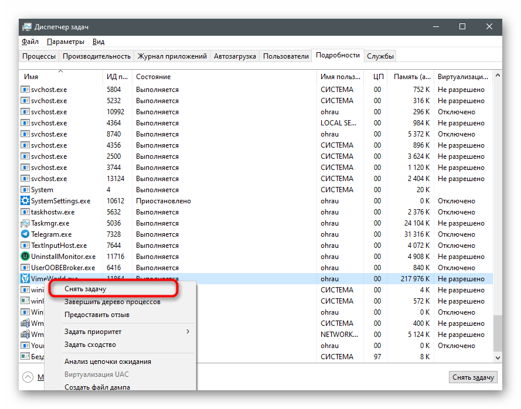
Task: Select the UninstallMonitor.exe process name
Action: tap(63, 257)
